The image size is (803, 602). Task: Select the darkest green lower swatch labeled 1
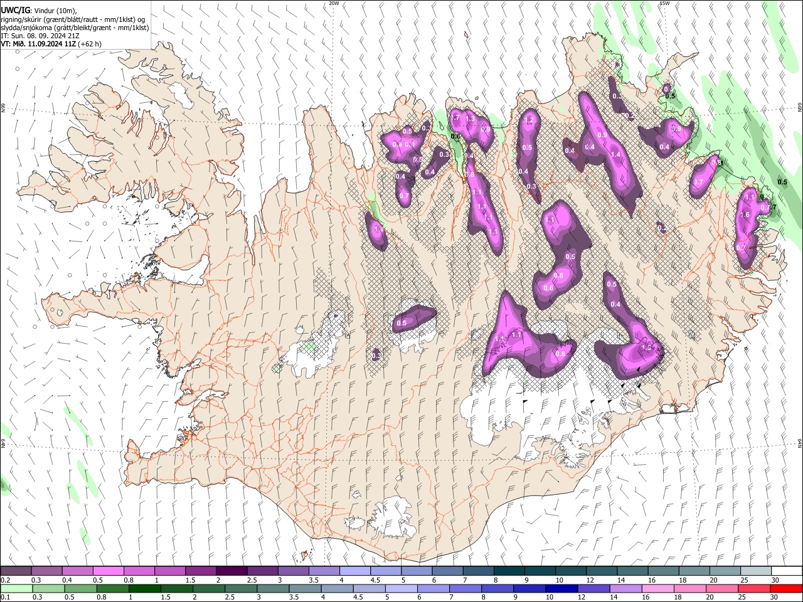(145, 588)
